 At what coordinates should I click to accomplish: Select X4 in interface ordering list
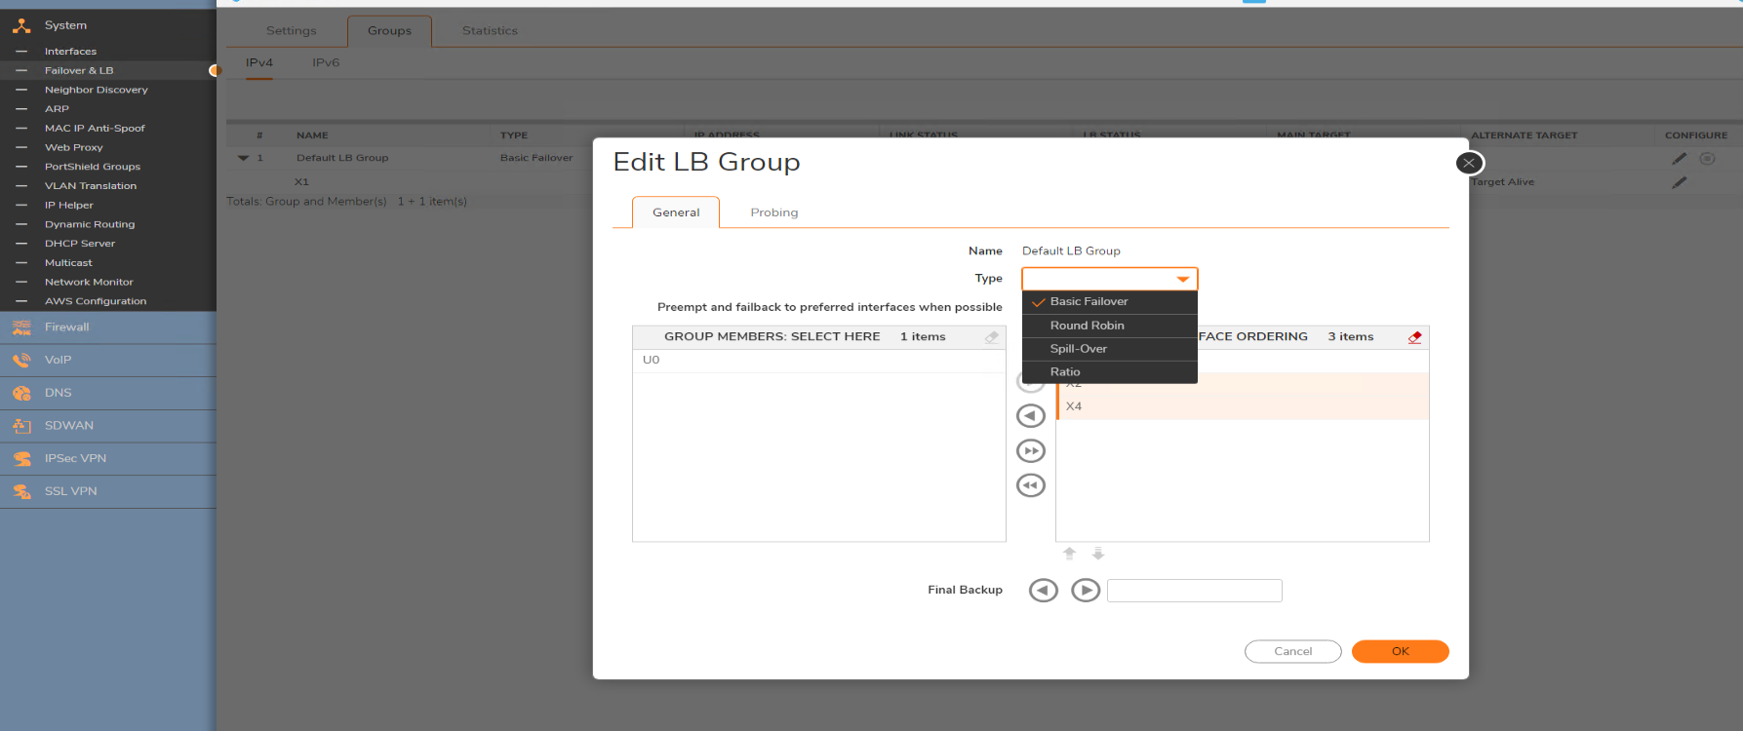coord(1244,406)
